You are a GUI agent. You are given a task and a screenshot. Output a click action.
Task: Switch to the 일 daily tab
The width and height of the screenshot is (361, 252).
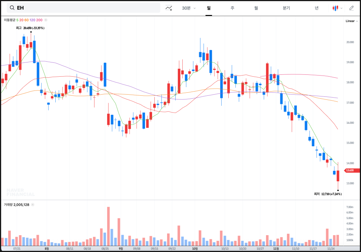tap(209, 8)
